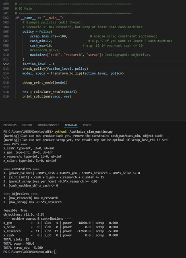Image resolution: width=186 pixels, height=258 pixels.
Task: Click the '# Scenario 1: max research' comment
Action: (x=82, y=27)
